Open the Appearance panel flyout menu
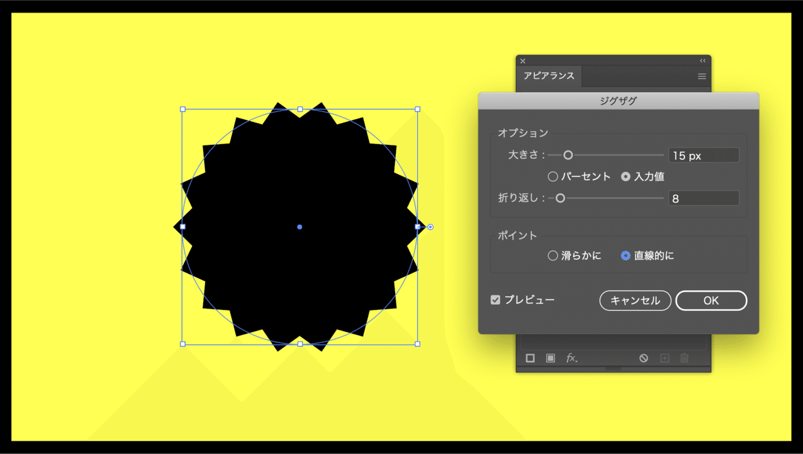The width and height of the screenshot is (803, 454). coord(701,76)
